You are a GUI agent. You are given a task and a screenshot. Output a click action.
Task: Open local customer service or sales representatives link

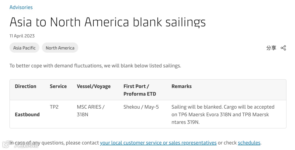coord(158,143)
